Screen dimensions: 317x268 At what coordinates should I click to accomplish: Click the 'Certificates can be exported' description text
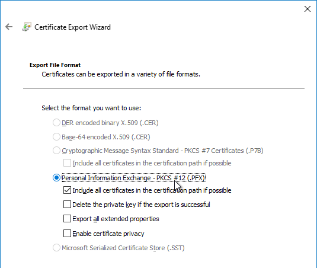[121, 74]
